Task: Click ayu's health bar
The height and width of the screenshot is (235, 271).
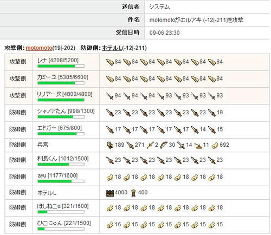Action: 61,181
